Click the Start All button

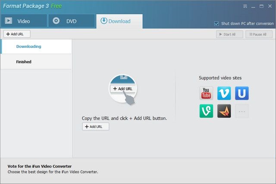(x=229, y=34)
